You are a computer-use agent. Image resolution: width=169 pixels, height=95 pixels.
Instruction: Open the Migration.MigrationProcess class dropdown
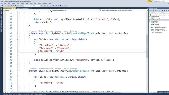click(75, 10)
